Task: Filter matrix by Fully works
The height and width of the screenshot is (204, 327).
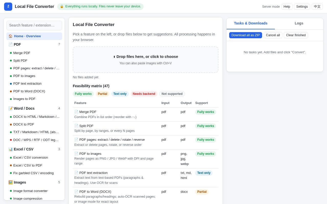Action: click(x=83, y=94)
